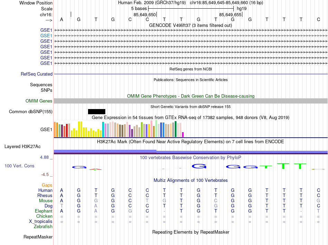Click 'Publications: Sequences in Scientific Articles' title
The width and height of the screenshot is (328, 245).
[x=191, y=80]
